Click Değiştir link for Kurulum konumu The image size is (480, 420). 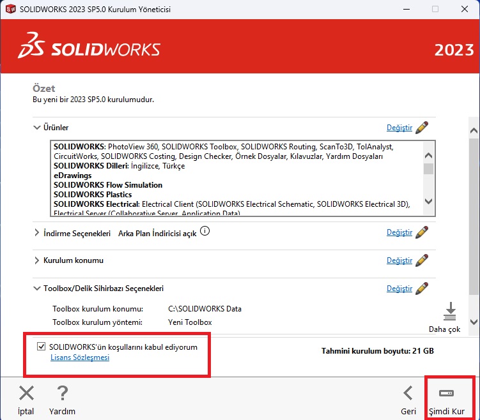[399, 260]
